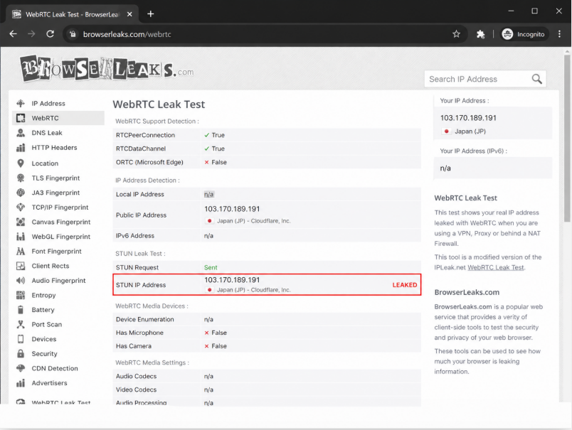This screenshot has height=430, width=572.
Task: Click the lock icon in address bar
Action: click(x=73, y=34)
